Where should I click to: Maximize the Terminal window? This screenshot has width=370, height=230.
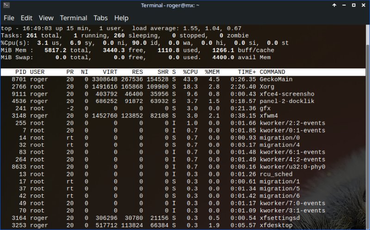pyautogui.click(x=354, y=5)
